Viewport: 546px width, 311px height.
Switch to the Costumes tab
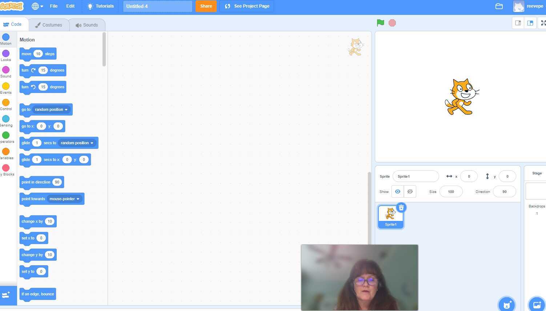pos(48,25)
